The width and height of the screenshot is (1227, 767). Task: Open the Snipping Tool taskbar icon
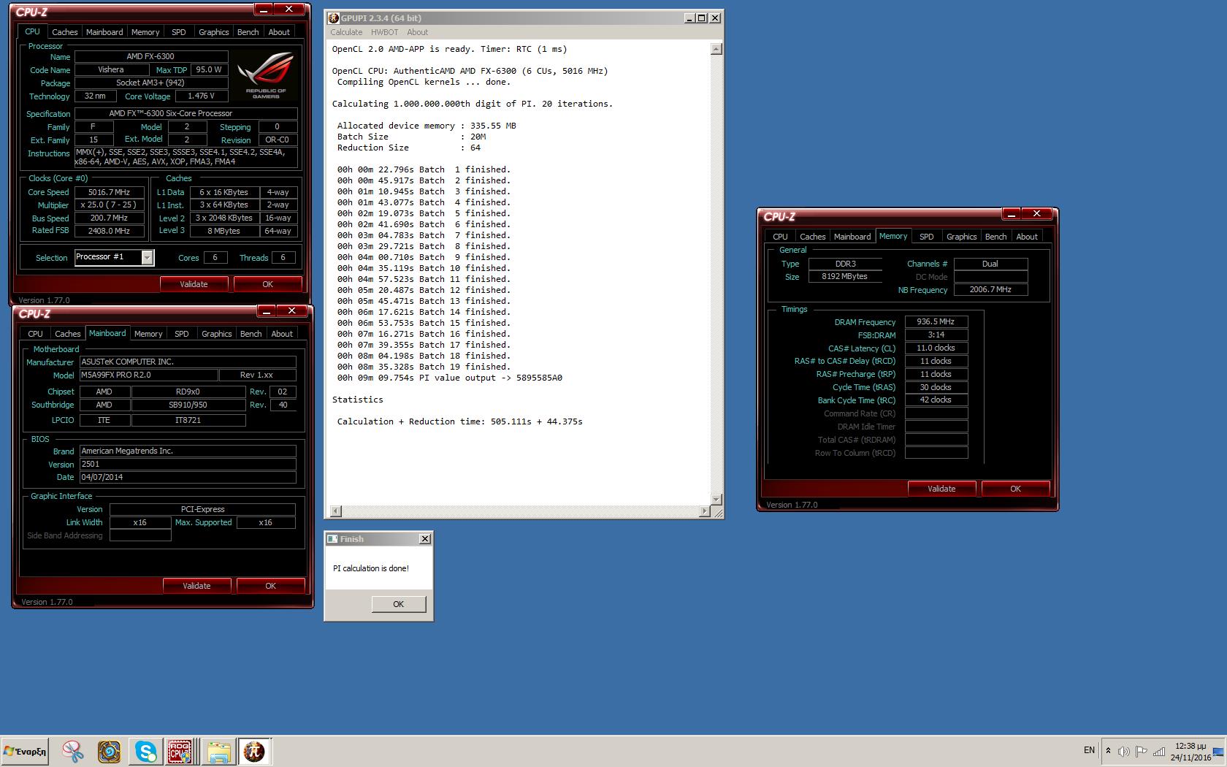point(72,751)
